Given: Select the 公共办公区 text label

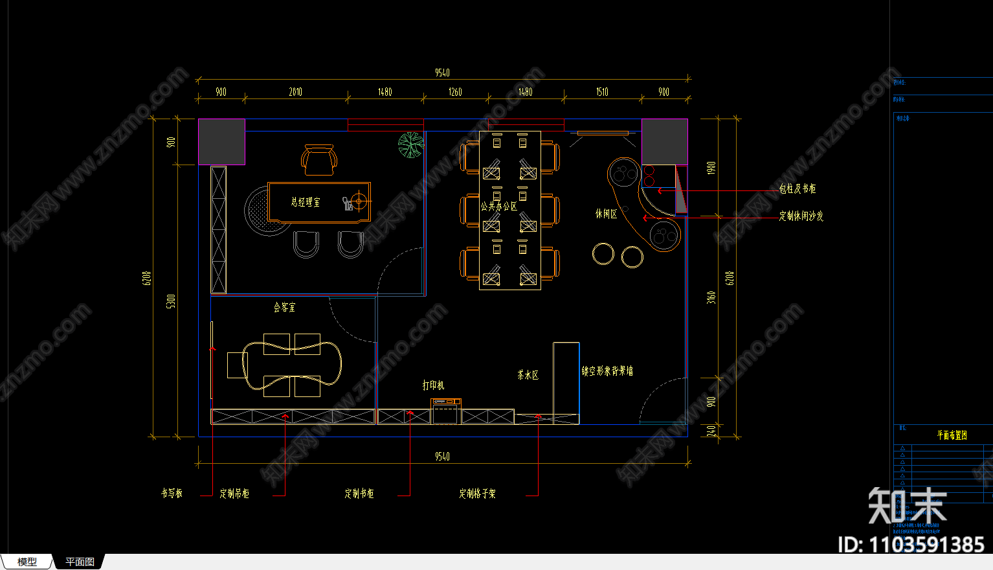Looking at the screenshot, I should pyautogui.click(x=498, y=207).
